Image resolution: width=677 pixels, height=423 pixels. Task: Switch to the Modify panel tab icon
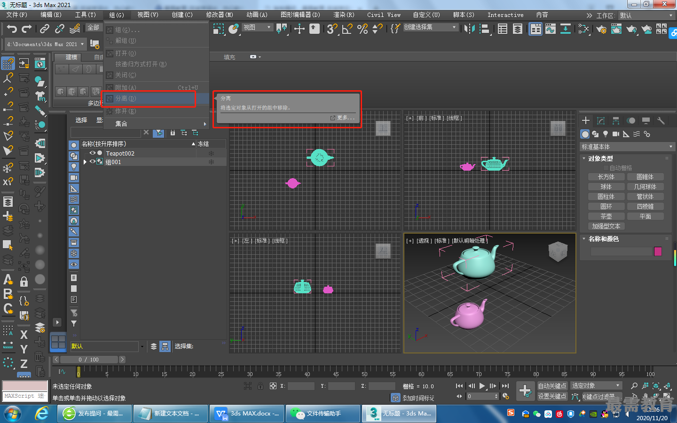pos(601,121)
